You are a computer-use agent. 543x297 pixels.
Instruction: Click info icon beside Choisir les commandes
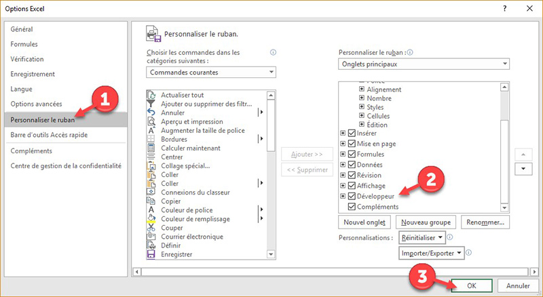click(273, 52)
